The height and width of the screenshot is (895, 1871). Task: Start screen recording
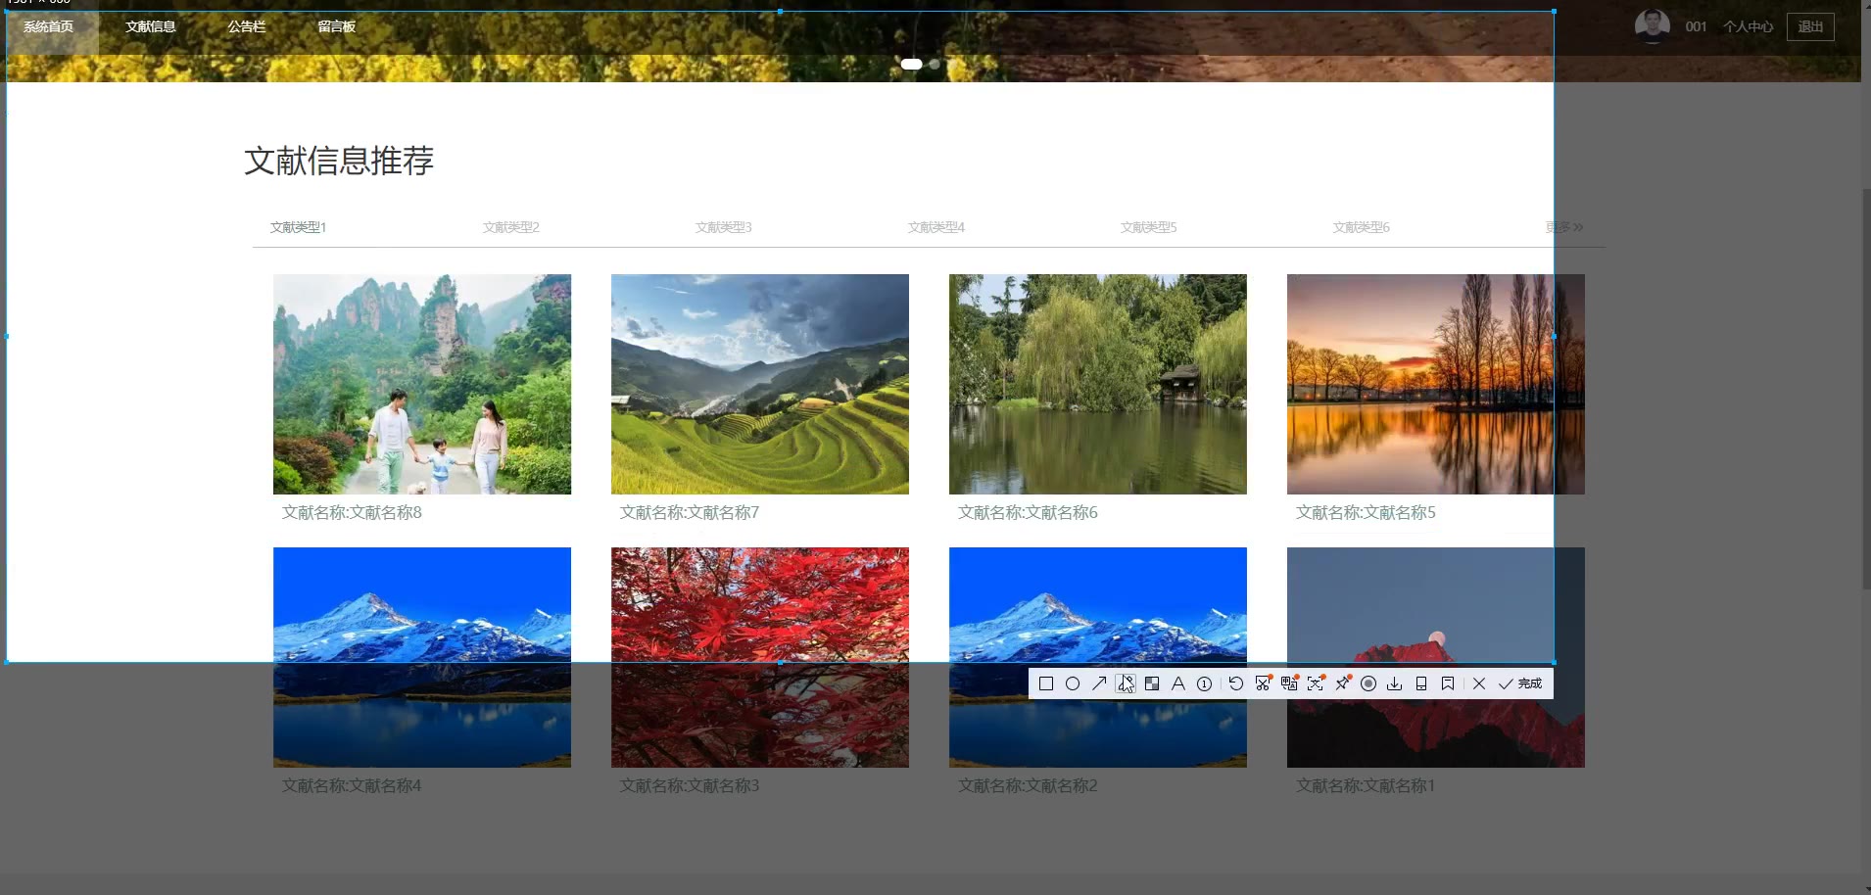(1368, 683)
